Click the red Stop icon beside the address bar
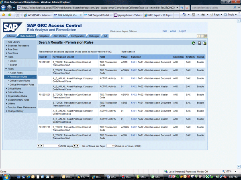 [187, 8]
